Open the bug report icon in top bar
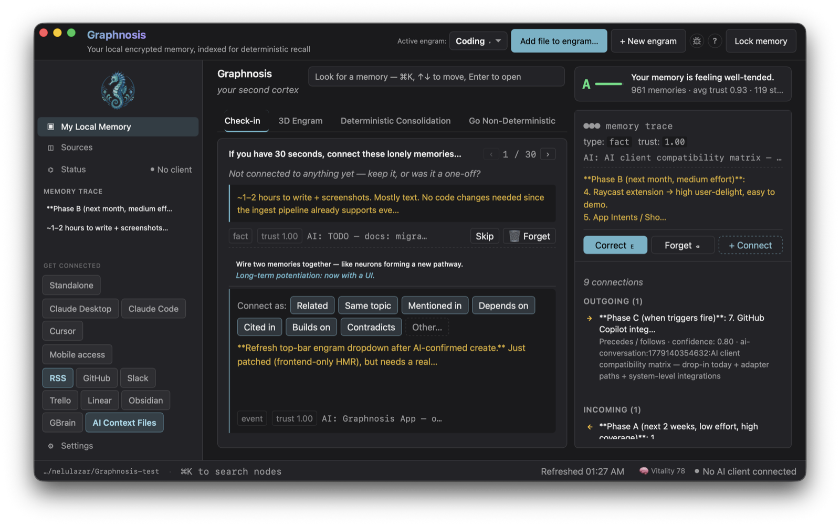The width and height of the screenshot is (840, 526). click(697, 41)
